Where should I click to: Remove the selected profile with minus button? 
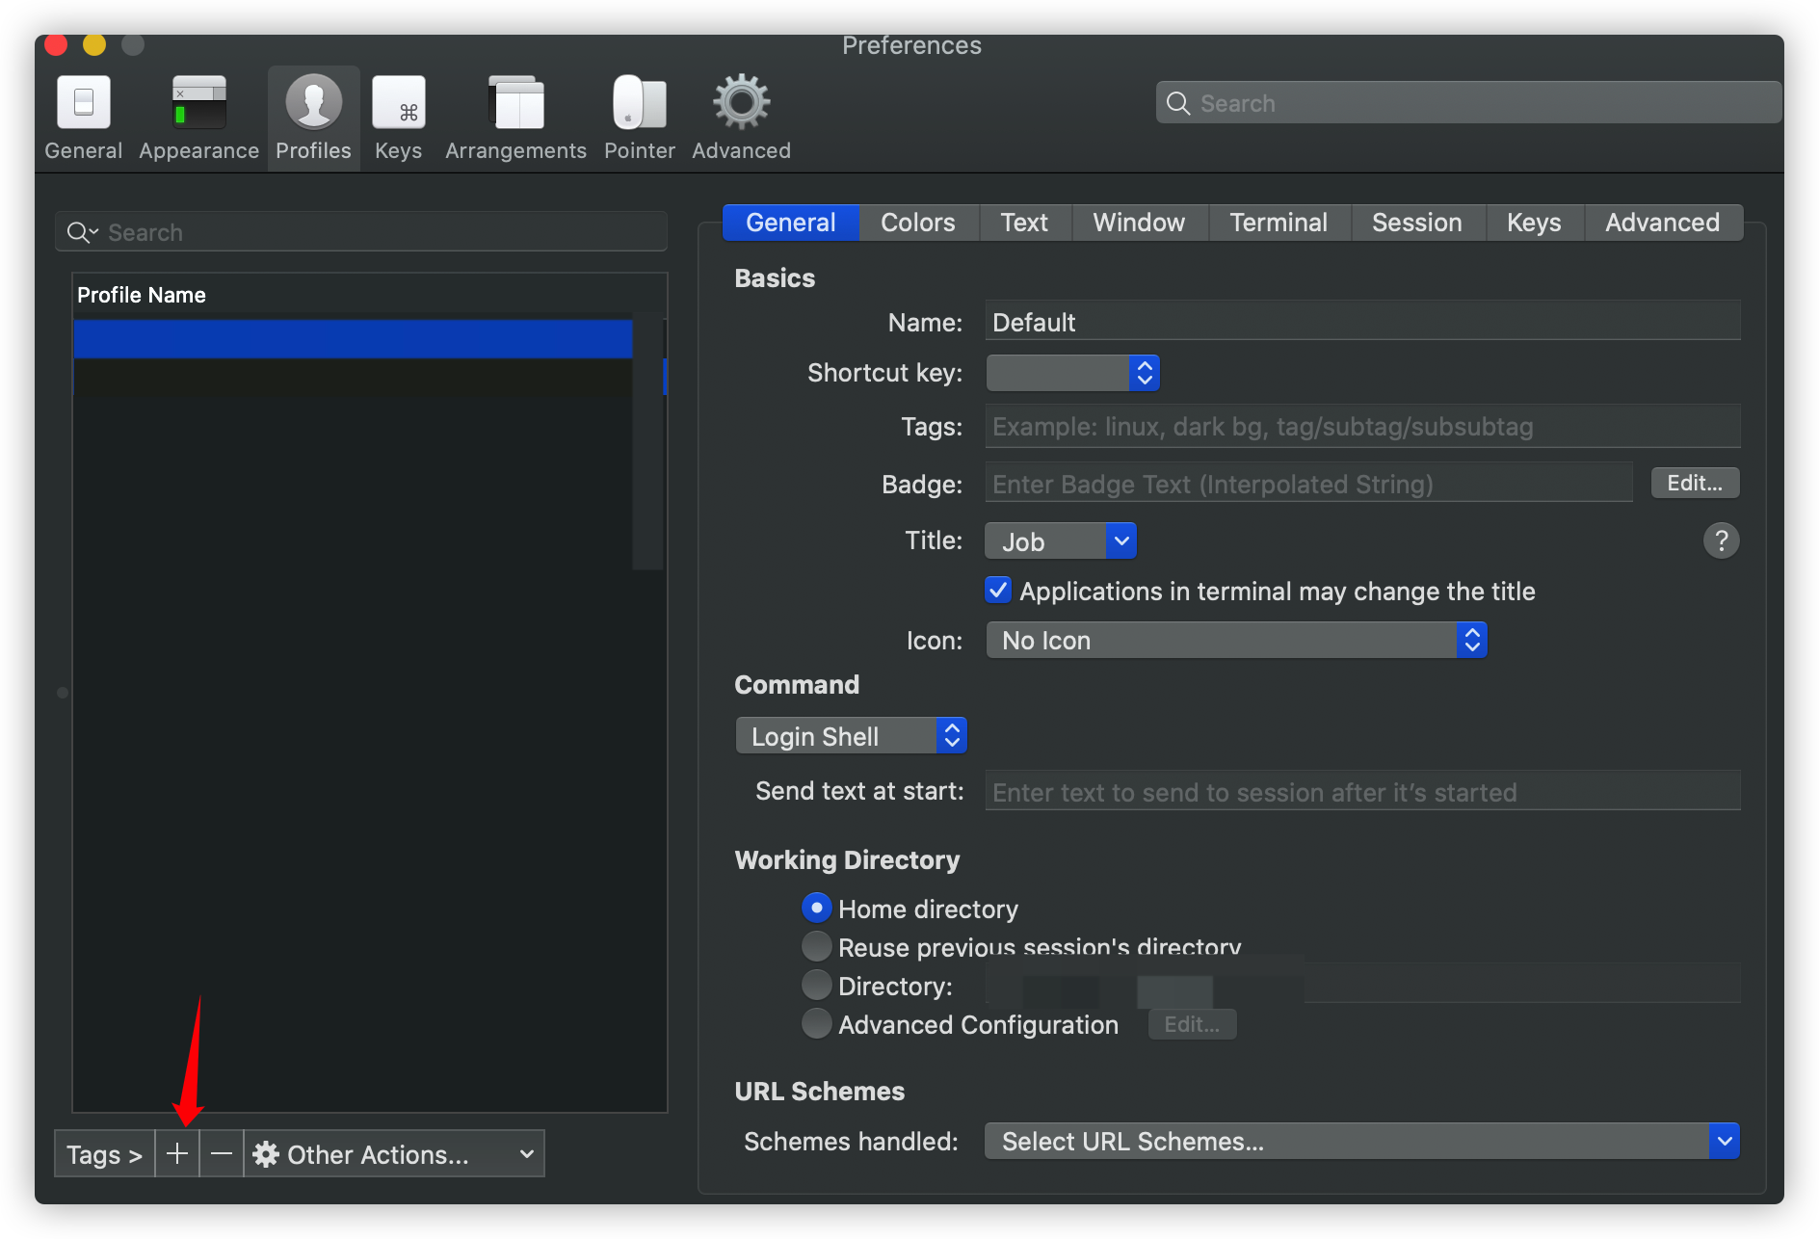click(x=222, y=1153)
